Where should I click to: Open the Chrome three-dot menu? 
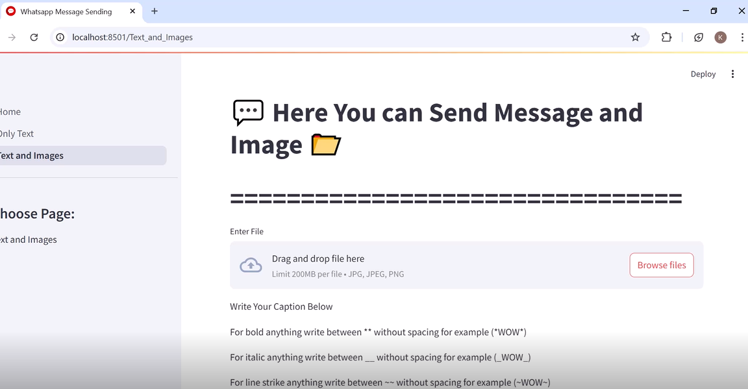coord(742,37)
